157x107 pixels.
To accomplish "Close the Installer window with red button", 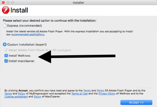I will (x=3, y=3).
